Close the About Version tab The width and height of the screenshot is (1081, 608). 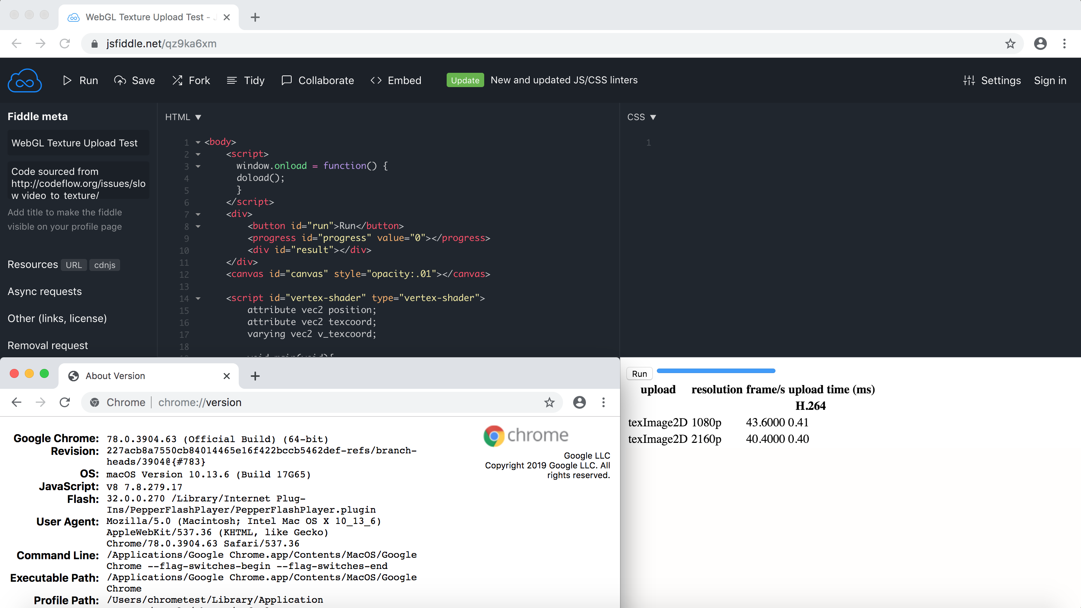click(227, 376)
